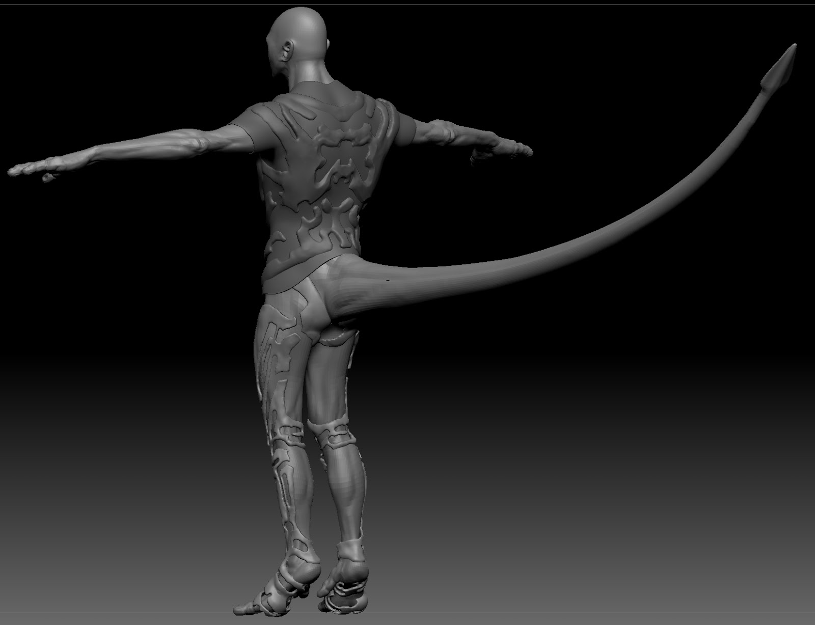Viewport: 815px width, 625px height.
Task: Select the sculpted ear on the head
Action: [x=288, y=51]
